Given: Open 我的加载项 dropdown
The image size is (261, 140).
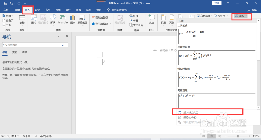Looking at the screenshot, I should pos(101,24).
